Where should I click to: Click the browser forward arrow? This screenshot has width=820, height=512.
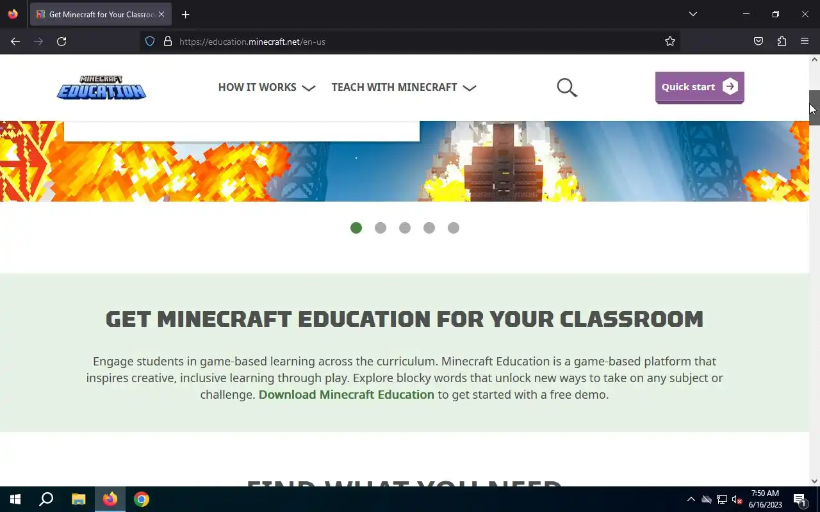pos(38,42)
